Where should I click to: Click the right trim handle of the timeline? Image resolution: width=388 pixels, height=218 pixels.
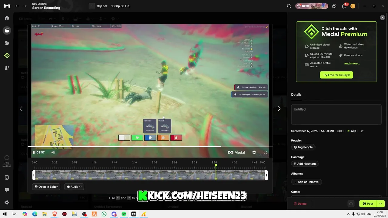point(266,175)
